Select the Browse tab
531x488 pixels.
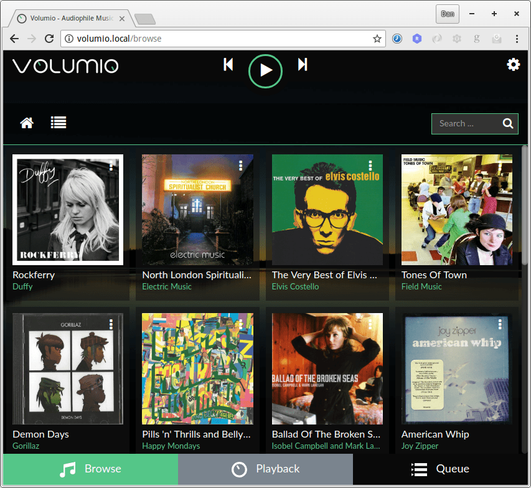[90, 469]
